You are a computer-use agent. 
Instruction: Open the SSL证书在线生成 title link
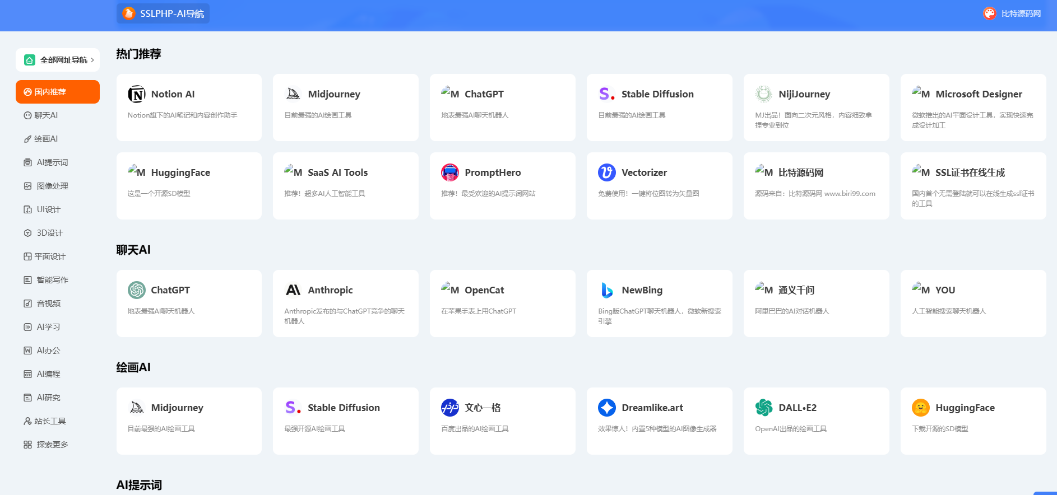click(970, 172)
